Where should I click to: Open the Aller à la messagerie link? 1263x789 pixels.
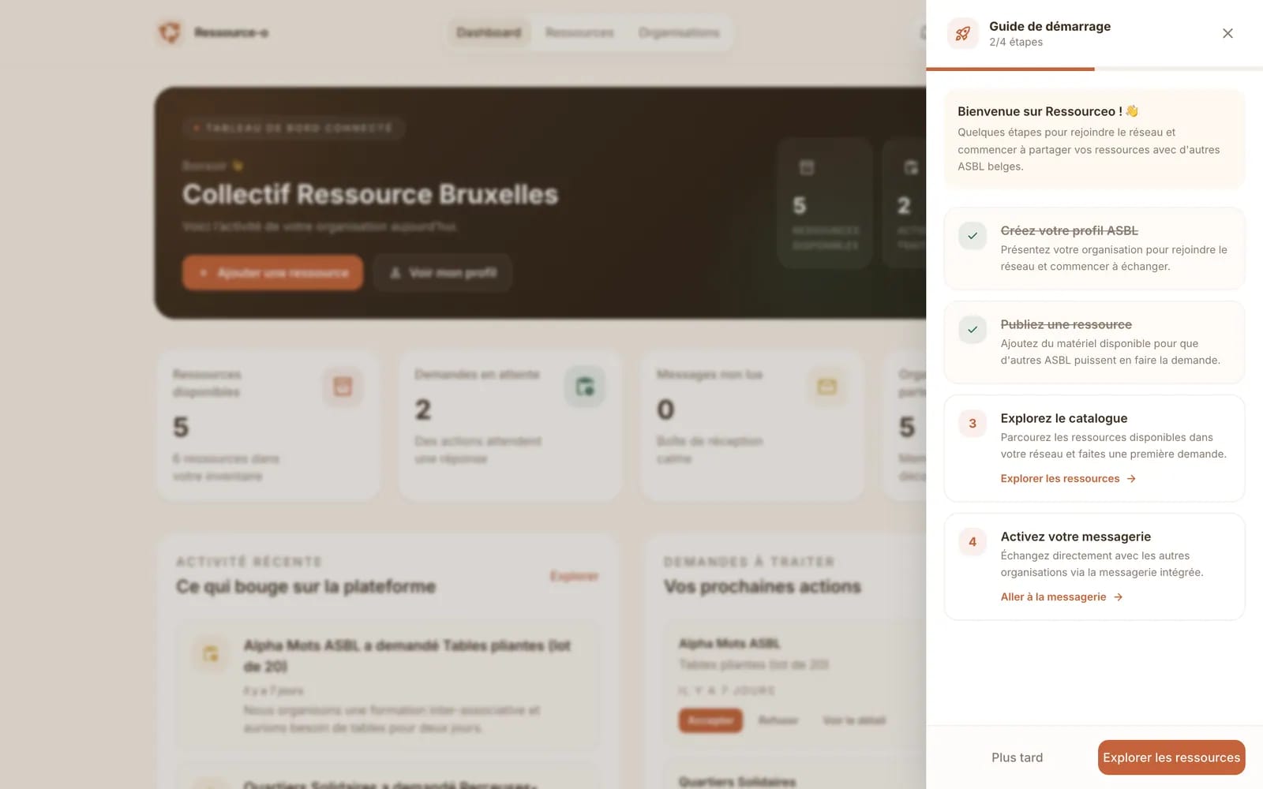point(1062,597)
